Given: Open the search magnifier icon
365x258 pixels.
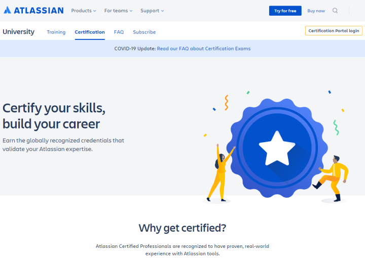Looking at the screenshot, I should pyautogui.click(x=335, y=11).
